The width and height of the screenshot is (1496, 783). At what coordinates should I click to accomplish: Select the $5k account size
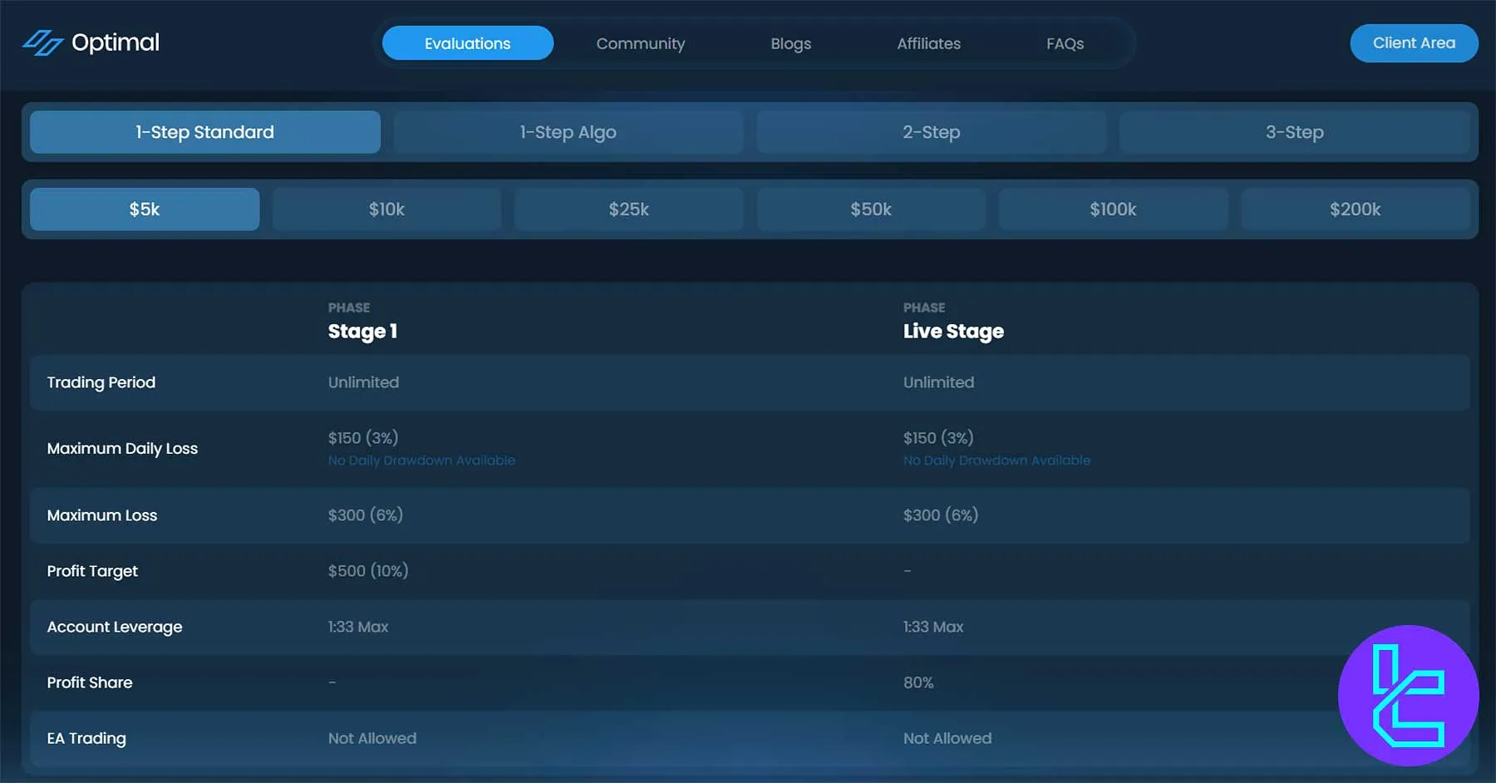click(145, 209)
